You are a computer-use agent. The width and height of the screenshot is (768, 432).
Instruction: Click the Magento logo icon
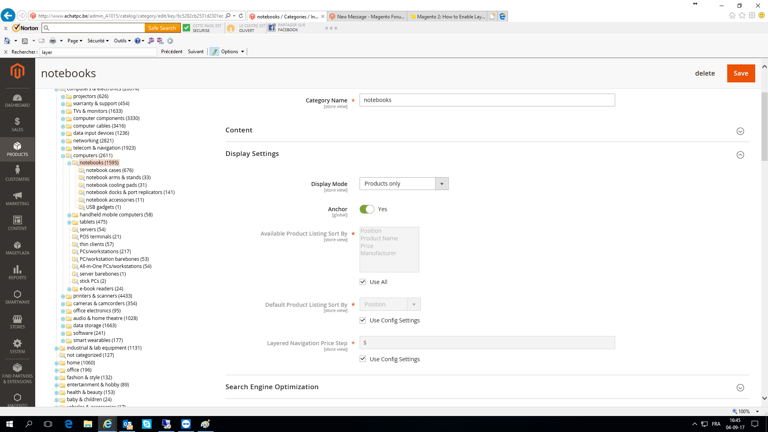[x=17, y=71]
